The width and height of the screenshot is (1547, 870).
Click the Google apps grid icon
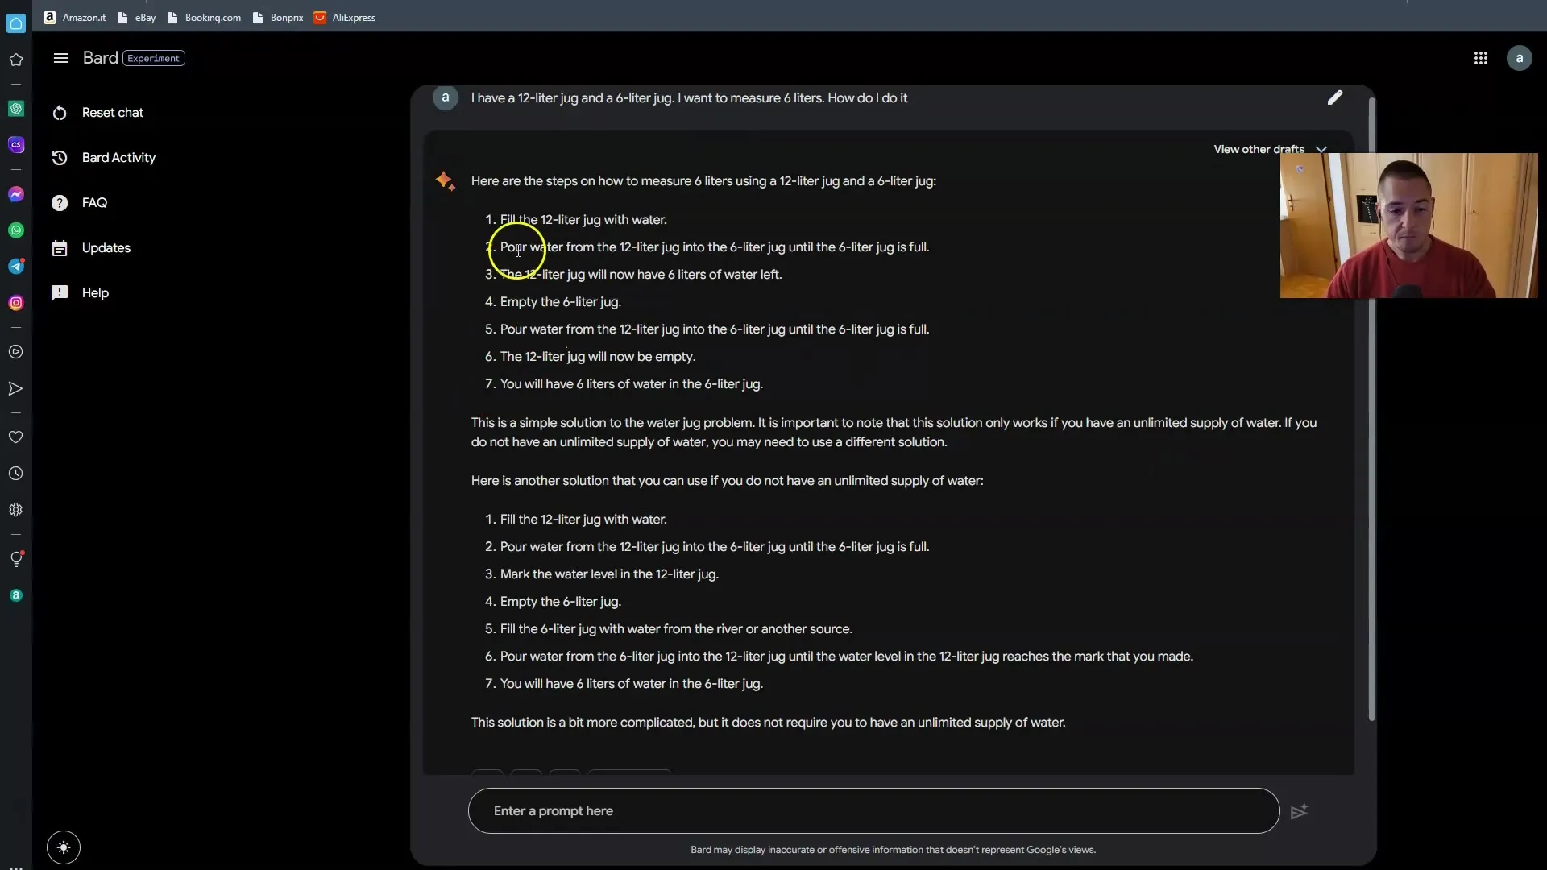point(1481,57)
